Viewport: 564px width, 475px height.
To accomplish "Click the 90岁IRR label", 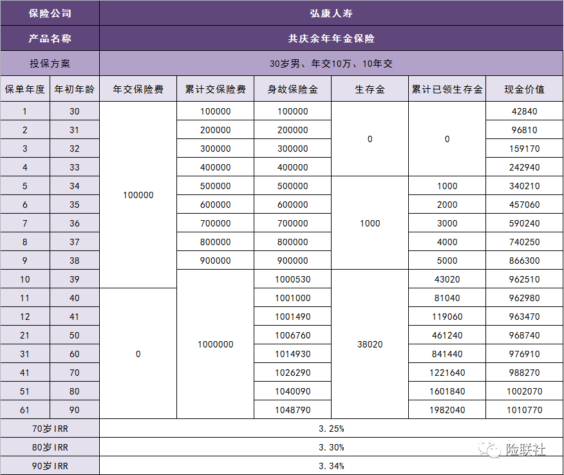I will (50, 466).
